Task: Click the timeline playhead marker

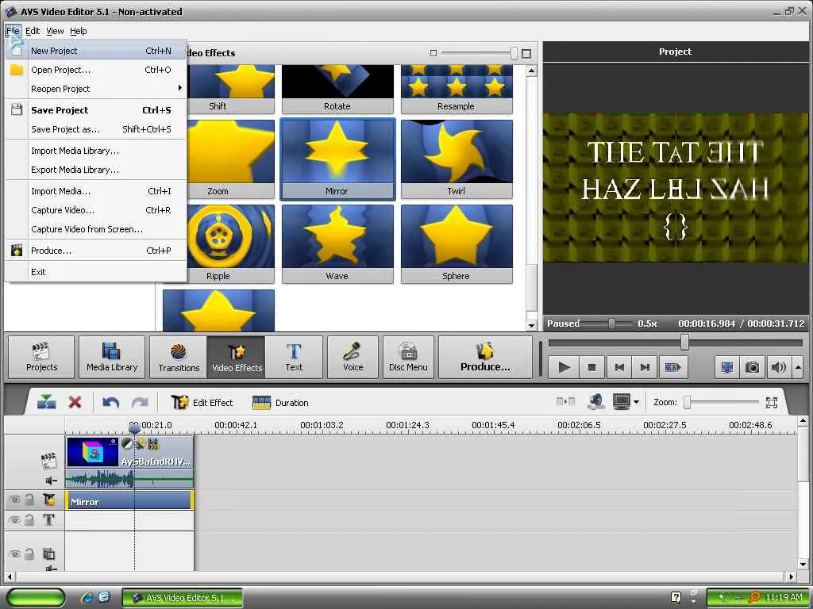Action: tap(134, 427)
